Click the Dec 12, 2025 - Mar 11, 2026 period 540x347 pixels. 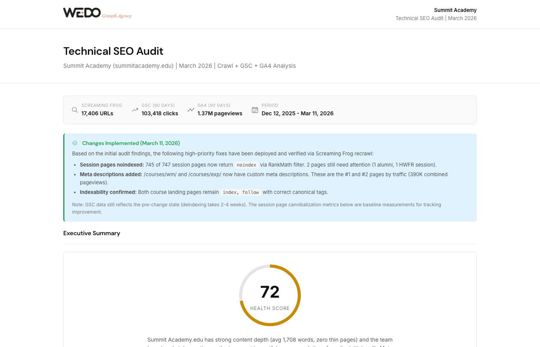coord(297,113)
